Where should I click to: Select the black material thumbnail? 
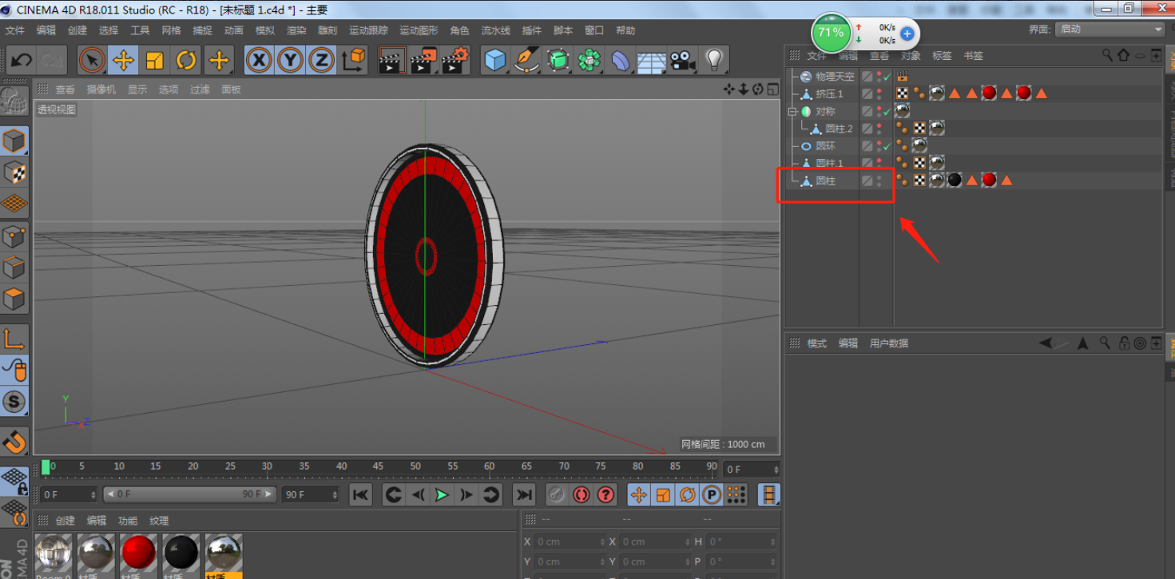(x=181, y=553)
